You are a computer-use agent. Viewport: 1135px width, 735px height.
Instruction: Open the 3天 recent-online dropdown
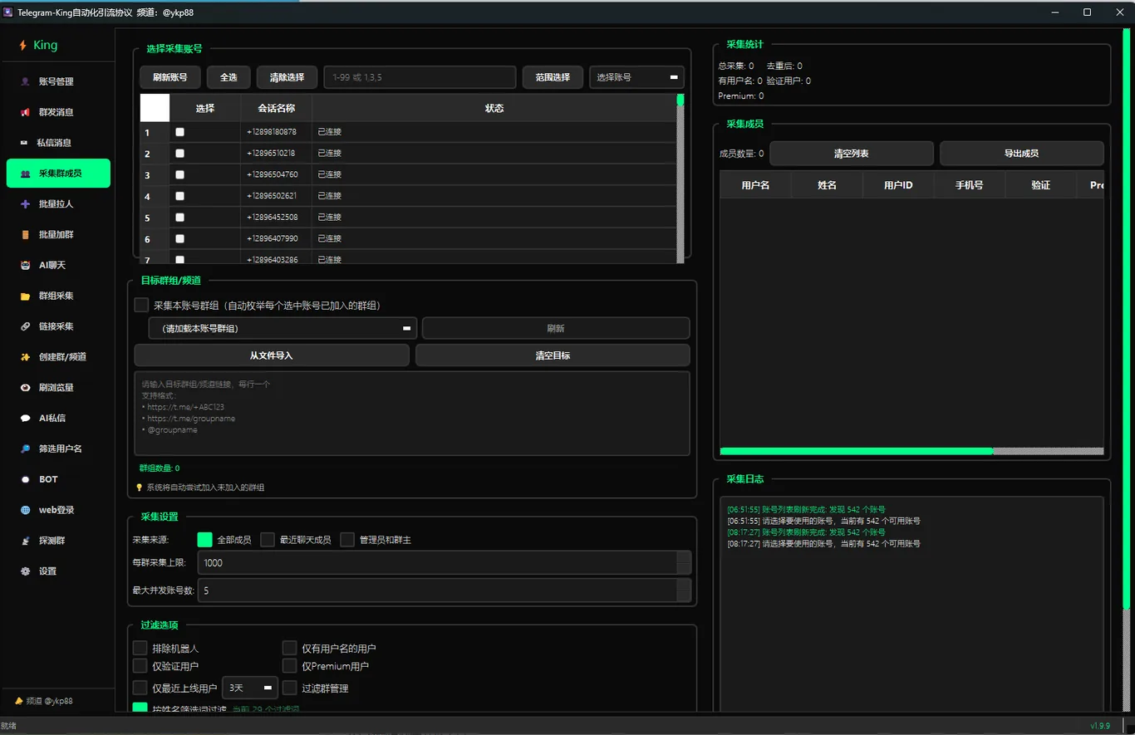coord(249,688)
